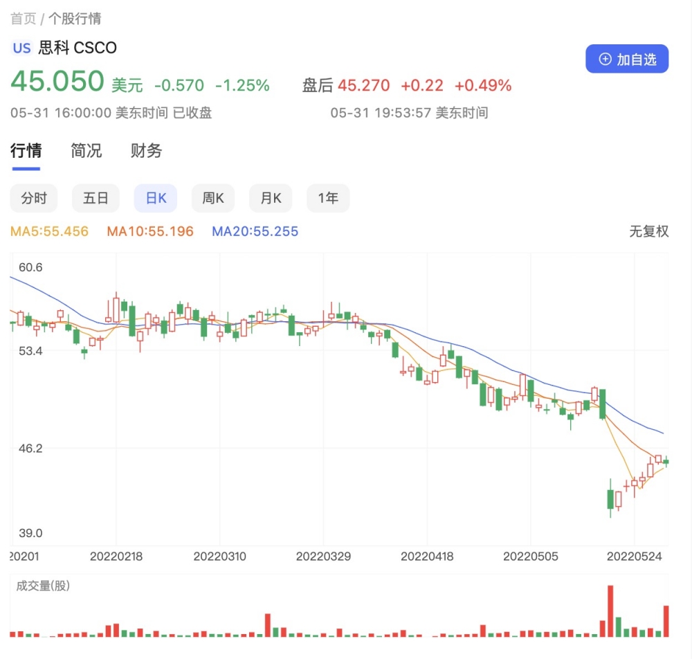
Task: Switch to the 简况 tab
Action: 86,150
